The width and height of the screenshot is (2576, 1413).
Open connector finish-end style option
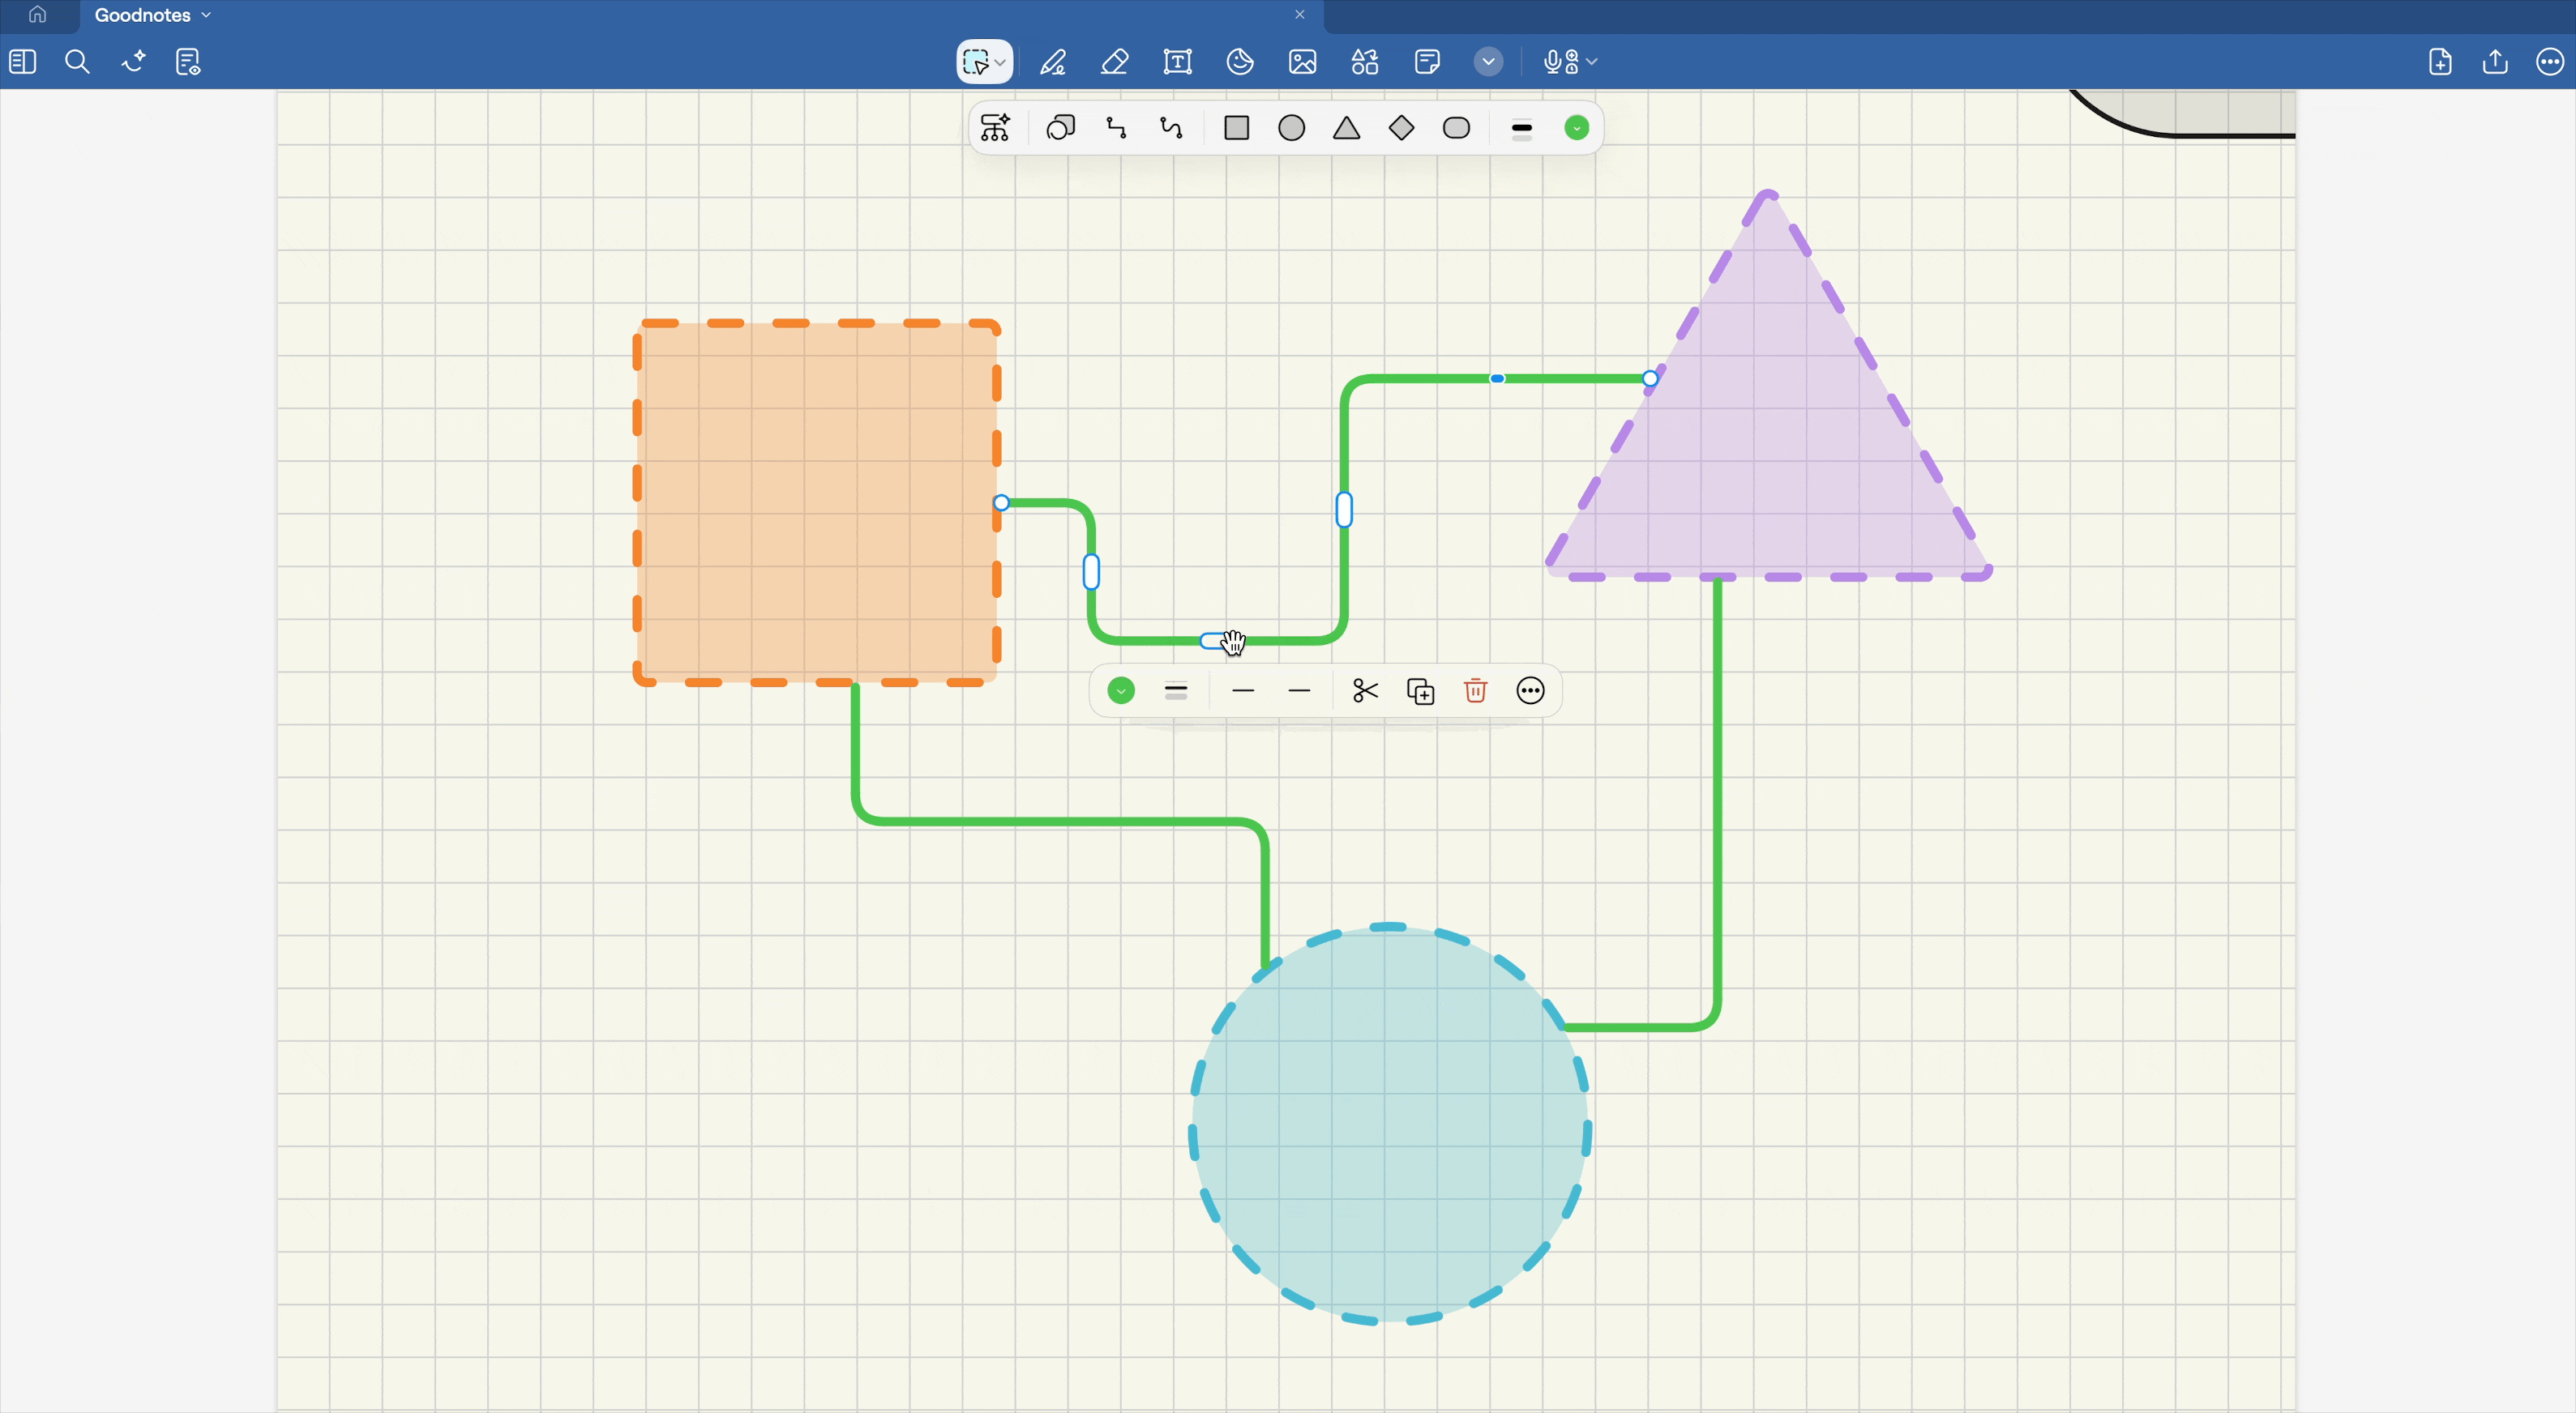[x=1299, y=690]
